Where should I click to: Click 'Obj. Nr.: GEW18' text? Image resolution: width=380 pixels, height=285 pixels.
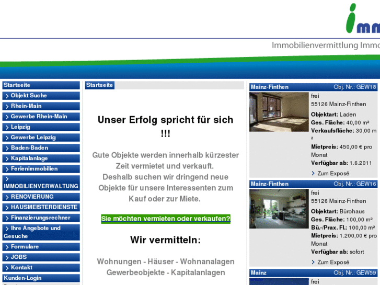pos(355,87)
